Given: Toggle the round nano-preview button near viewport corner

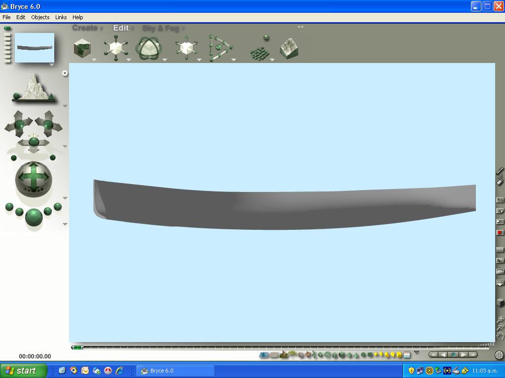Looking at the screenshot, I should click(x=65, y=73).
